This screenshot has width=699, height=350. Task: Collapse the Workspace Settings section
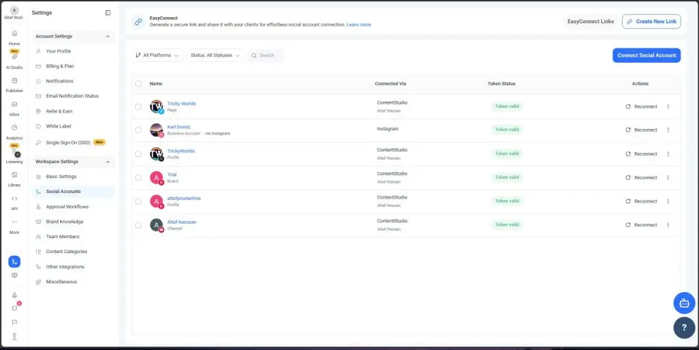[x=73, y=162]
